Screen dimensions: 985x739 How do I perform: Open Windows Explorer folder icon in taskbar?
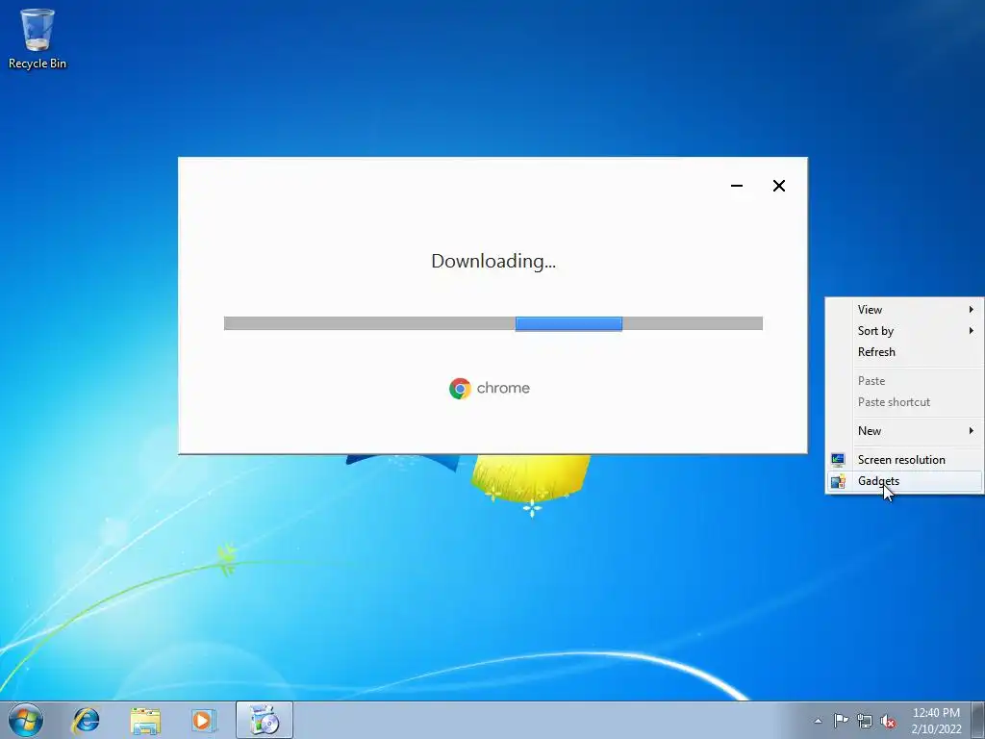pyautogui.click(x=145, y=720)
